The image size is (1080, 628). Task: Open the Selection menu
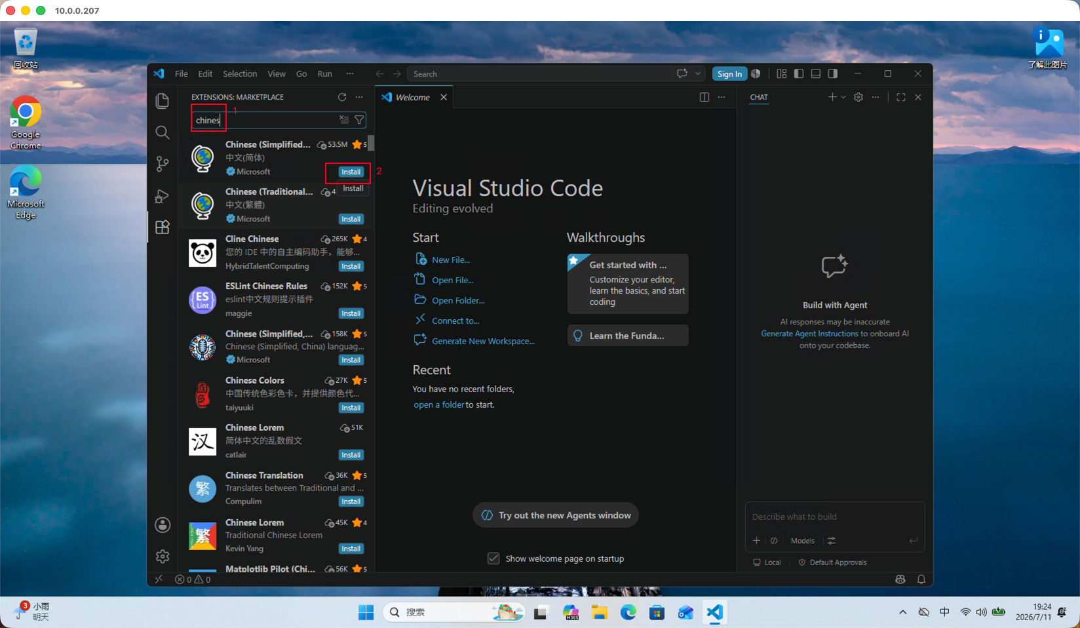(x=240, y=74)
